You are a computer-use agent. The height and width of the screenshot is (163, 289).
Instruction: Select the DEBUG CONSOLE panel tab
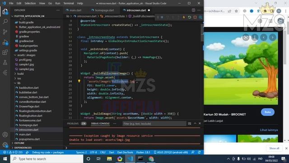pyautogui.click(x=100, y=124)
